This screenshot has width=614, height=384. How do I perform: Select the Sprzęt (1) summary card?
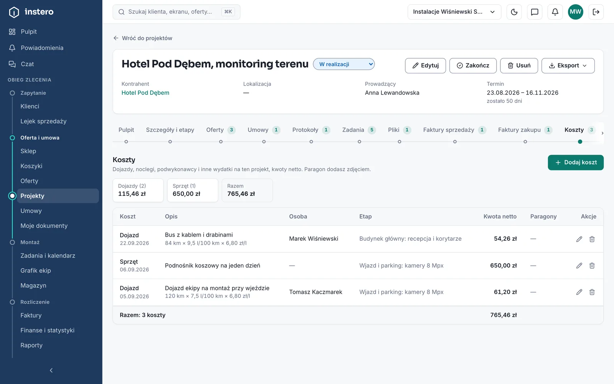click(193, 190)
